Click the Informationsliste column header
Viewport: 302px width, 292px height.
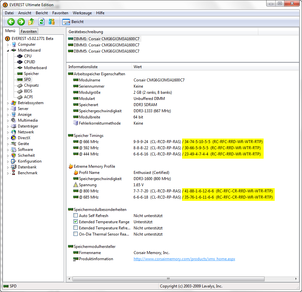point(99,67)
